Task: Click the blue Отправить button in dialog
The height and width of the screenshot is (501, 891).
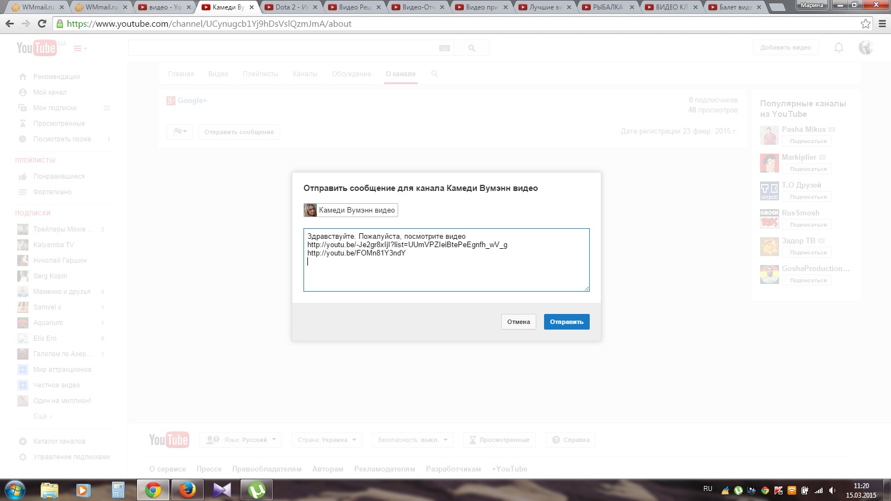Action: tap(567, 322)
